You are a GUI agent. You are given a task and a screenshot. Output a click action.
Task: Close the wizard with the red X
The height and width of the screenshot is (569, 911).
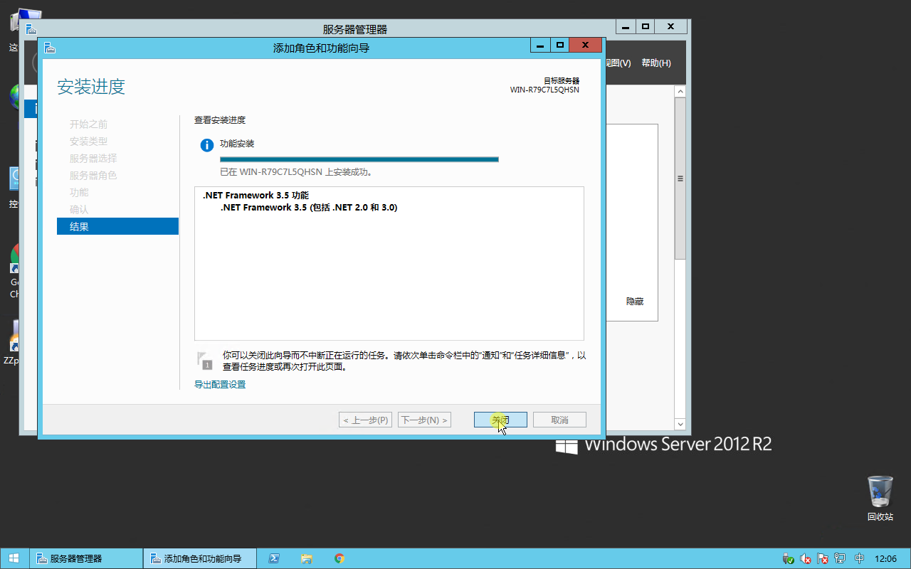(x=586, y=46)
